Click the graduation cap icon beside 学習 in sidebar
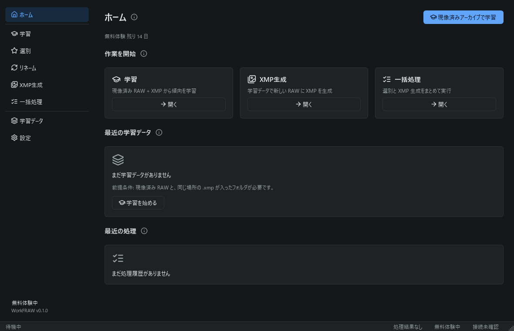This screenshot has height=331, width=514. pos(14,34)
